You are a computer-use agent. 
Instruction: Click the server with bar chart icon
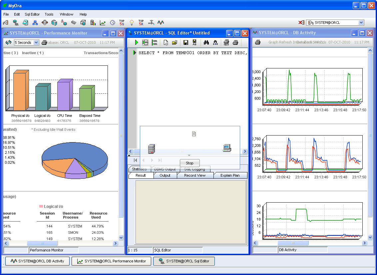coord(93,23)
